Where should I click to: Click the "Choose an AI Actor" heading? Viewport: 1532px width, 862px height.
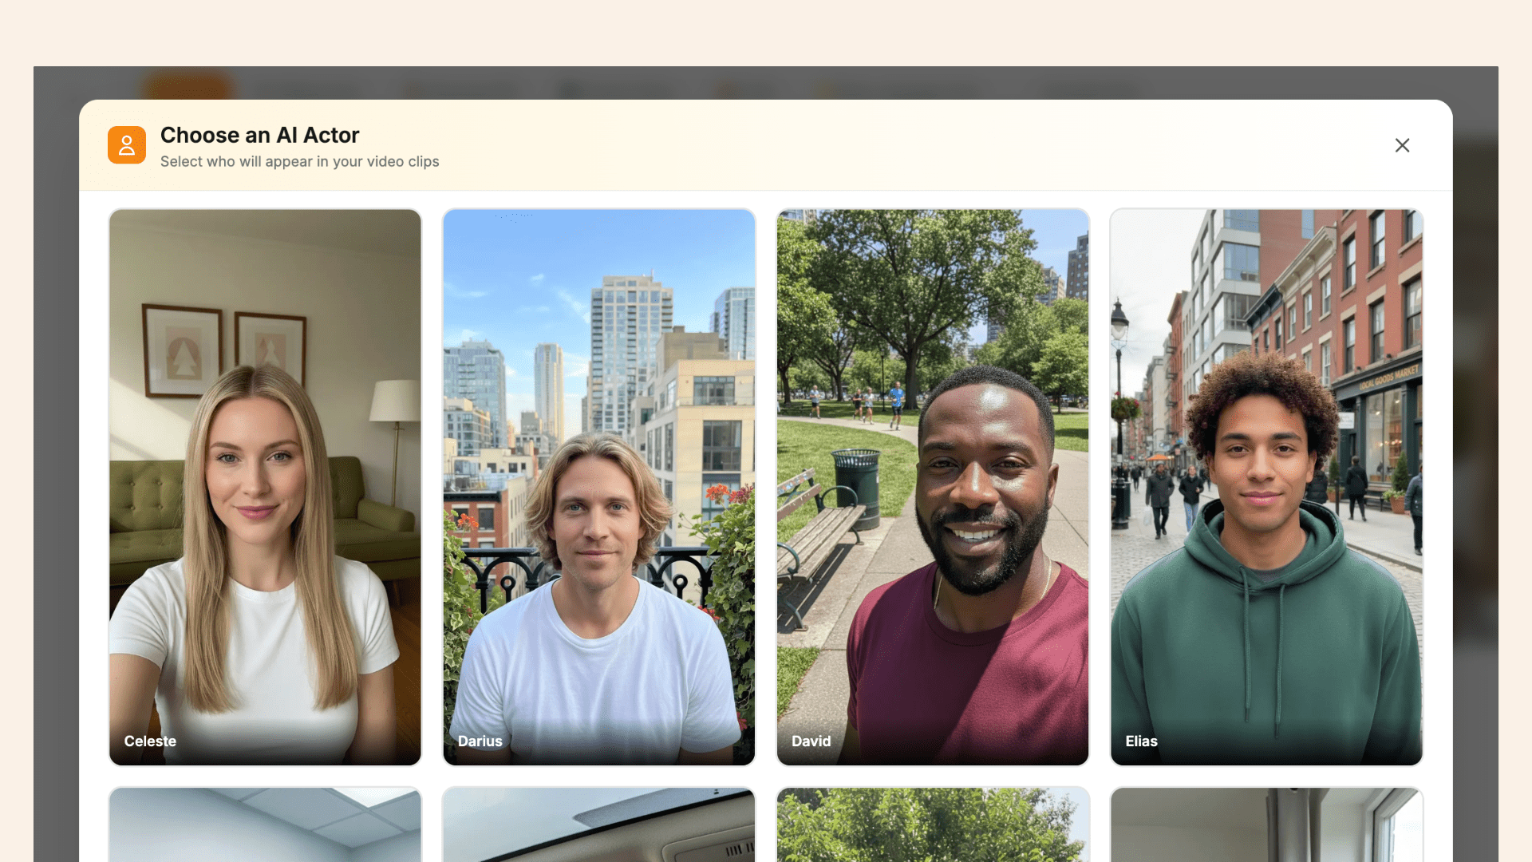coord(259,135)
